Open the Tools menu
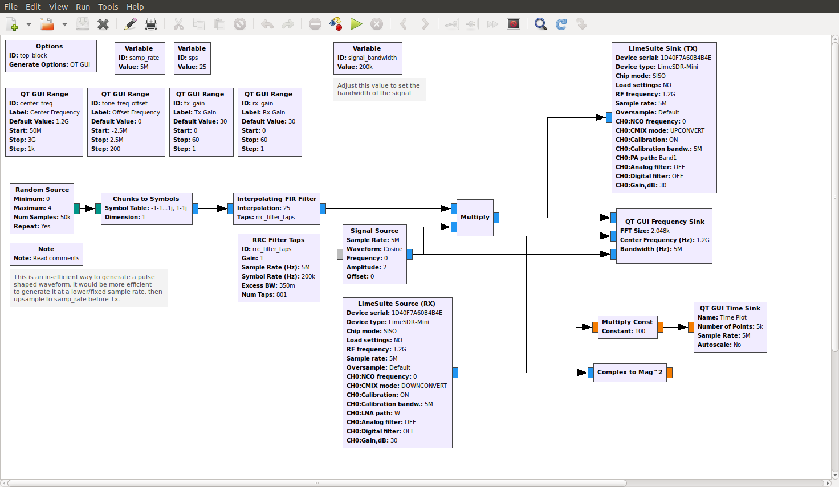 click(108, 7)
